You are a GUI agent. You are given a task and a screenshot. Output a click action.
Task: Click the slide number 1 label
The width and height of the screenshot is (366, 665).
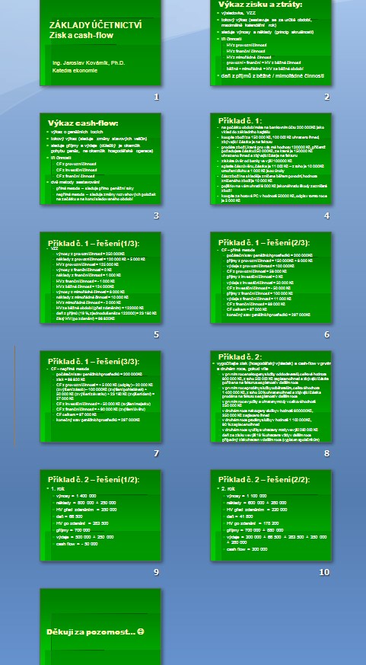pos(156,97)
